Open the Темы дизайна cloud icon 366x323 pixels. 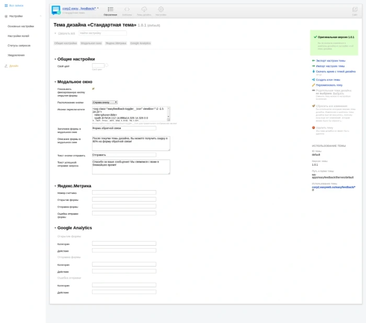(x=144, y=9)
